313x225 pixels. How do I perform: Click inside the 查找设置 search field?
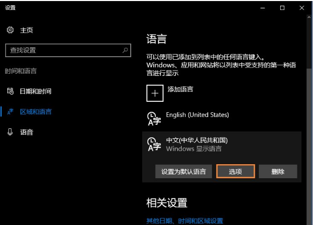[62, 50]
